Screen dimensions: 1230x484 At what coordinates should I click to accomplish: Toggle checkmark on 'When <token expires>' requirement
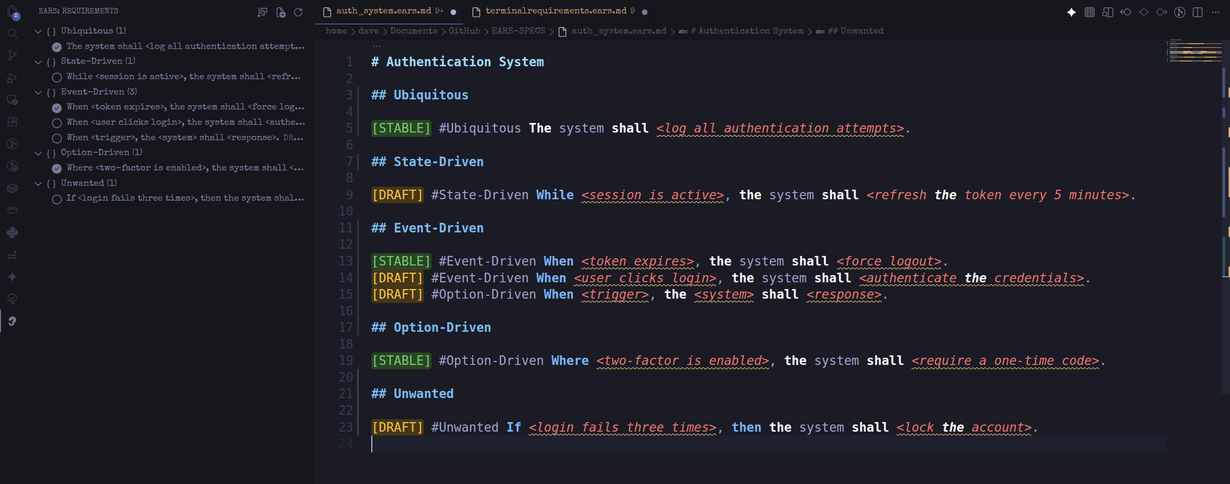tap(57, 107)
